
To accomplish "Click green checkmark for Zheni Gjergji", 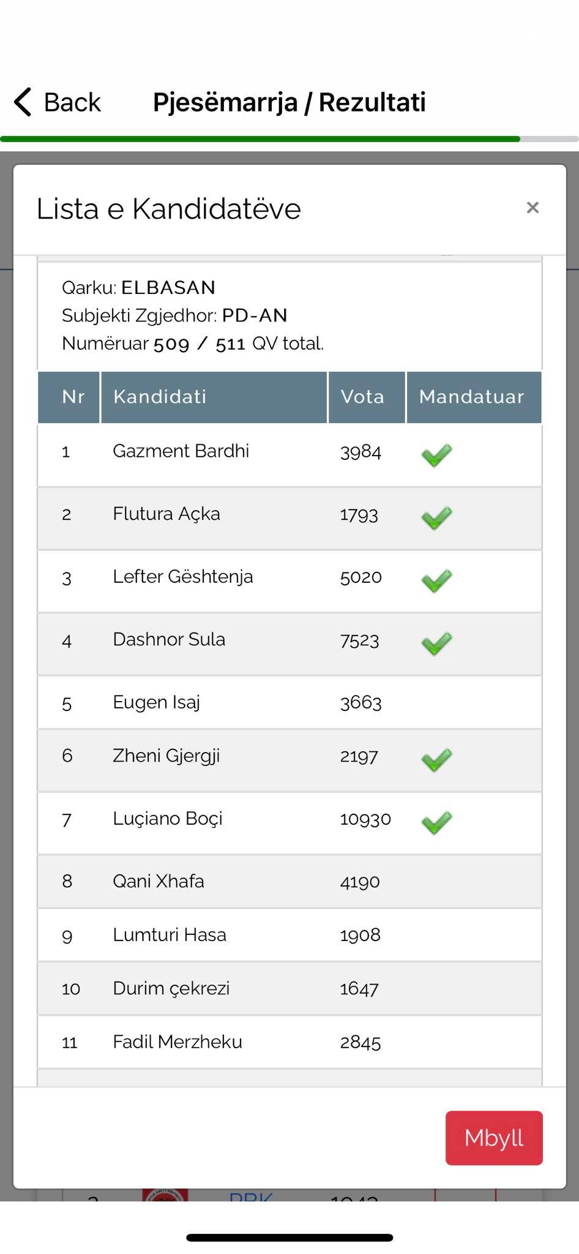I will pyautogui.click(x=436, y=760).
